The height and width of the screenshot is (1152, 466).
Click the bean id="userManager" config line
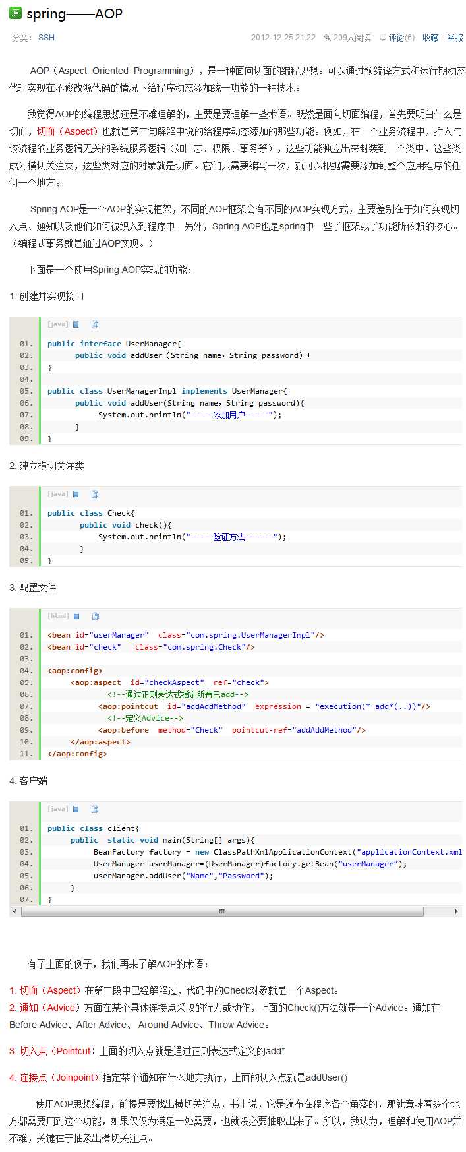click(x=186, y=635)
